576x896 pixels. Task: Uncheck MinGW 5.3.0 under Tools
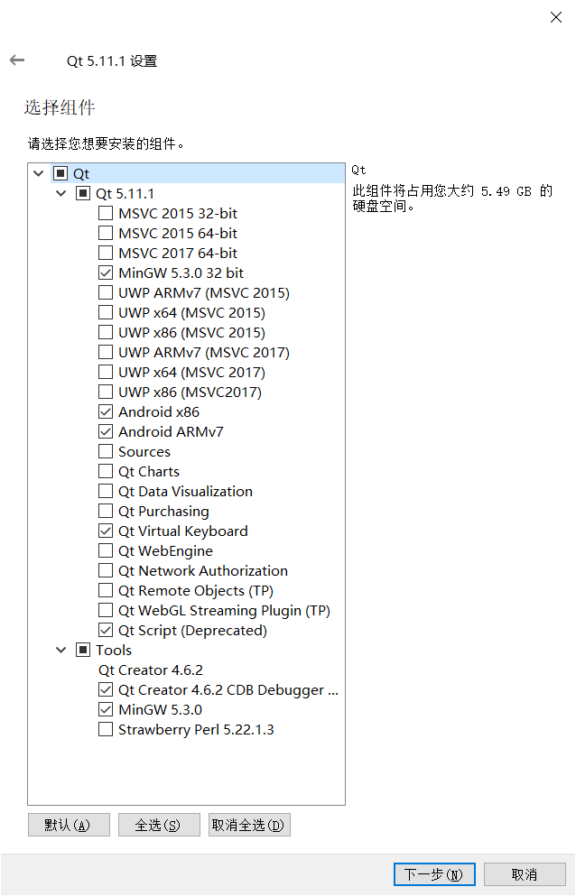point(106,710)
